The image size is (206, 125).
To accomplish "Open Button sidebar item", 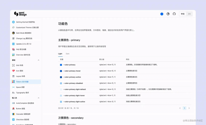I will (x=26, y=109).
